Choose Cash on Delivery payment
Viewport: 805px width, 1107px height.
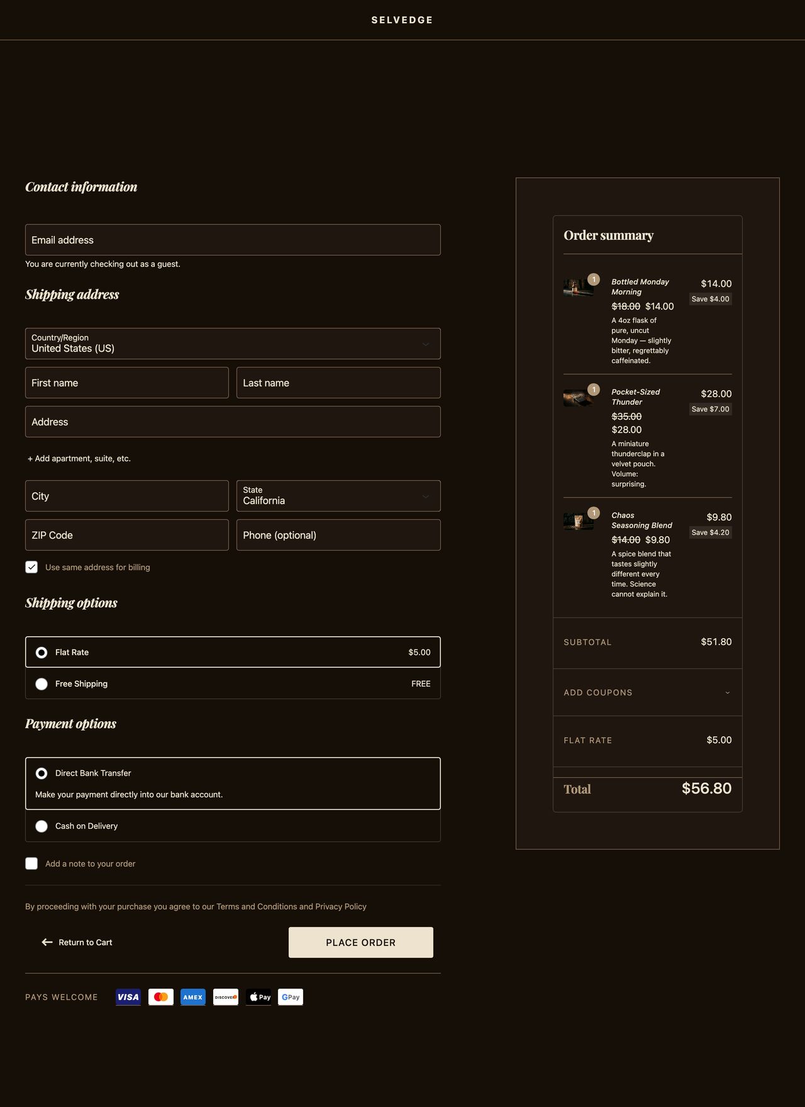(x=42, y=826)
